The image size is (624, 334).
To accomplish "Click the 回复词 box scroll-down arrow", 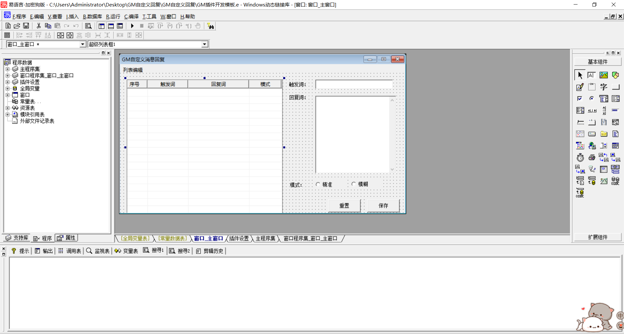I will pyautogui.click(x=392, y=169).
